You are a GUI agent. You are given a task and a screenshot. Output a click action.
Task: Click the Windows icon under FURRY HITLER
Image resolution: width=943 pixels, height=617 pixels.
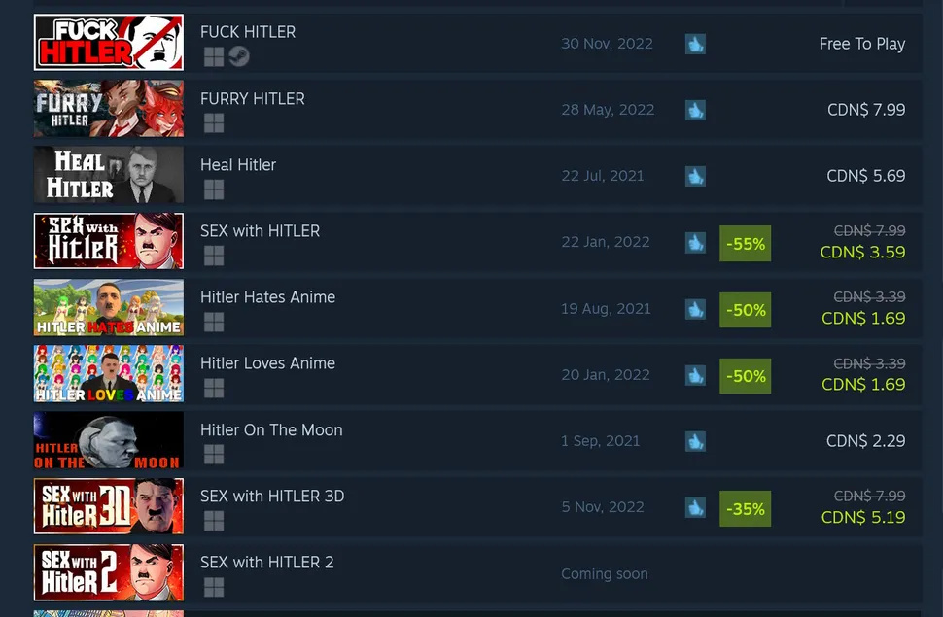point(214,122)
